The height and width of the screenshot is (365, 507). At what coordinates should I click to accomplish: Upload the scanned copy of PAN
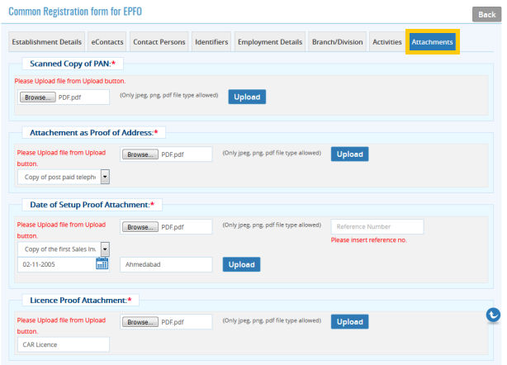247,97
